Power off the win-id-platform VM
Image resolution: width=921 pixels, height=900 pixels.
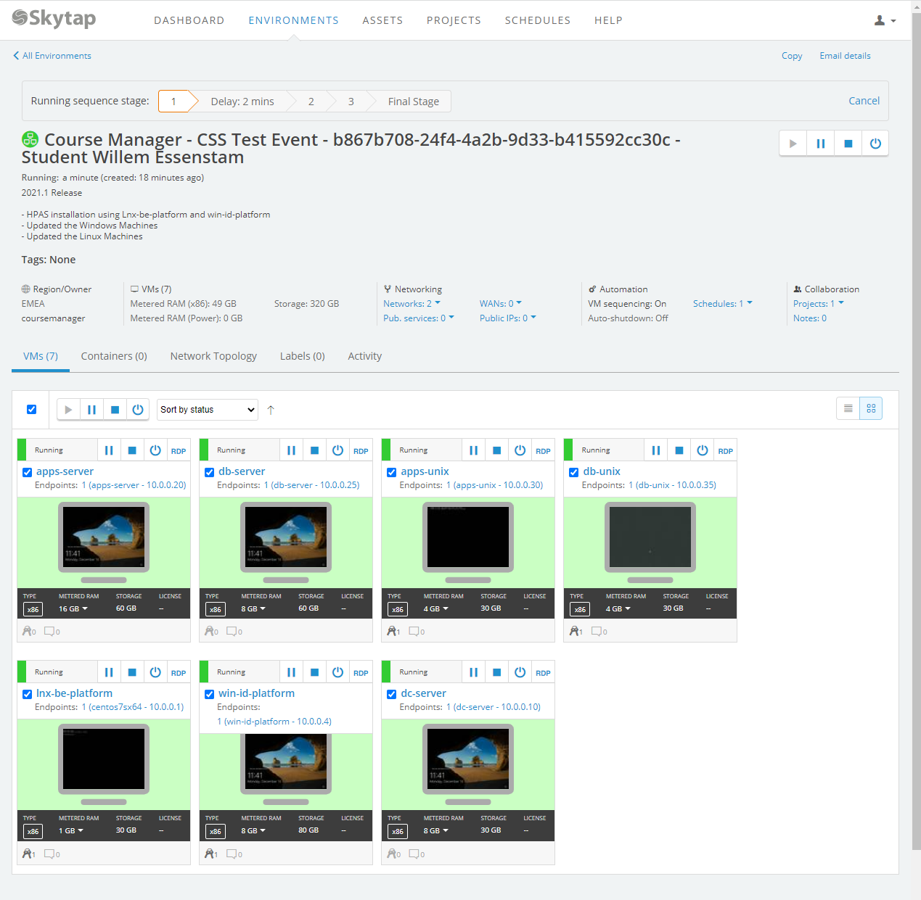point(337,672)
